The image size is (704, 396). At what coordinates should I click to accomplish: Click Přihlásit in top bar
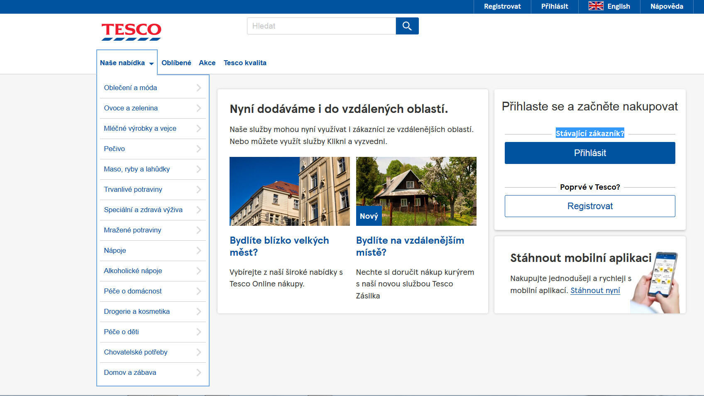coord(555,6)
